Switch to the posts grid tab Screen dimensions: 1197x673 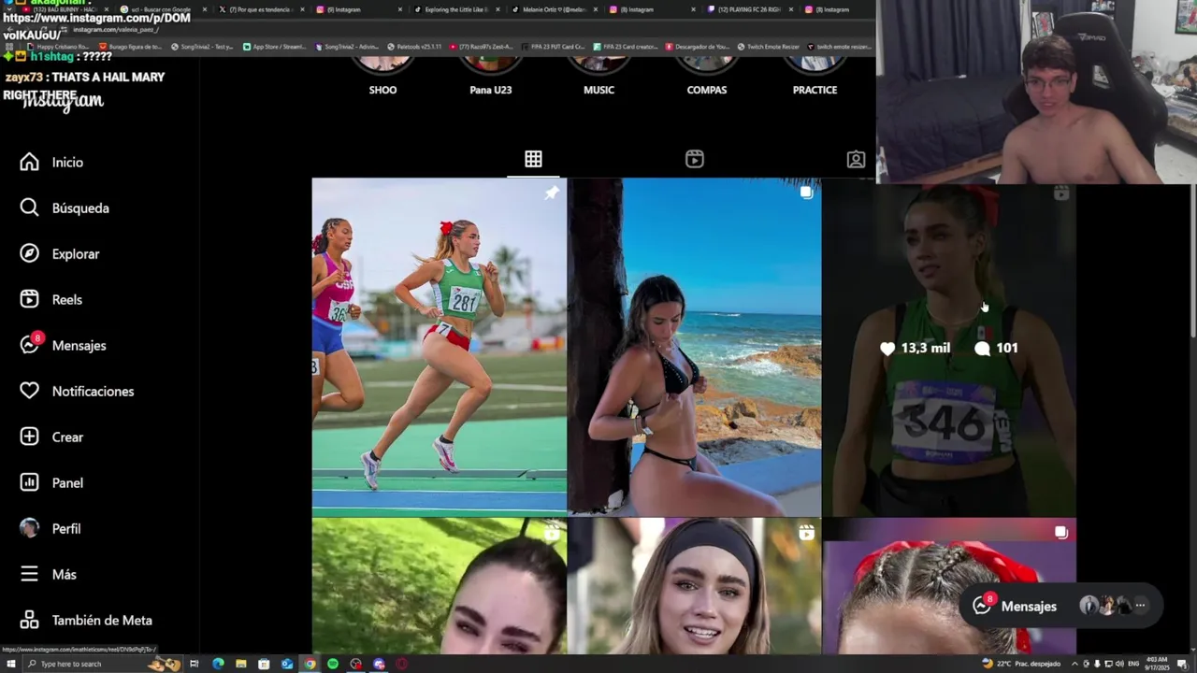pyautogui.click(x=533, y=160)
